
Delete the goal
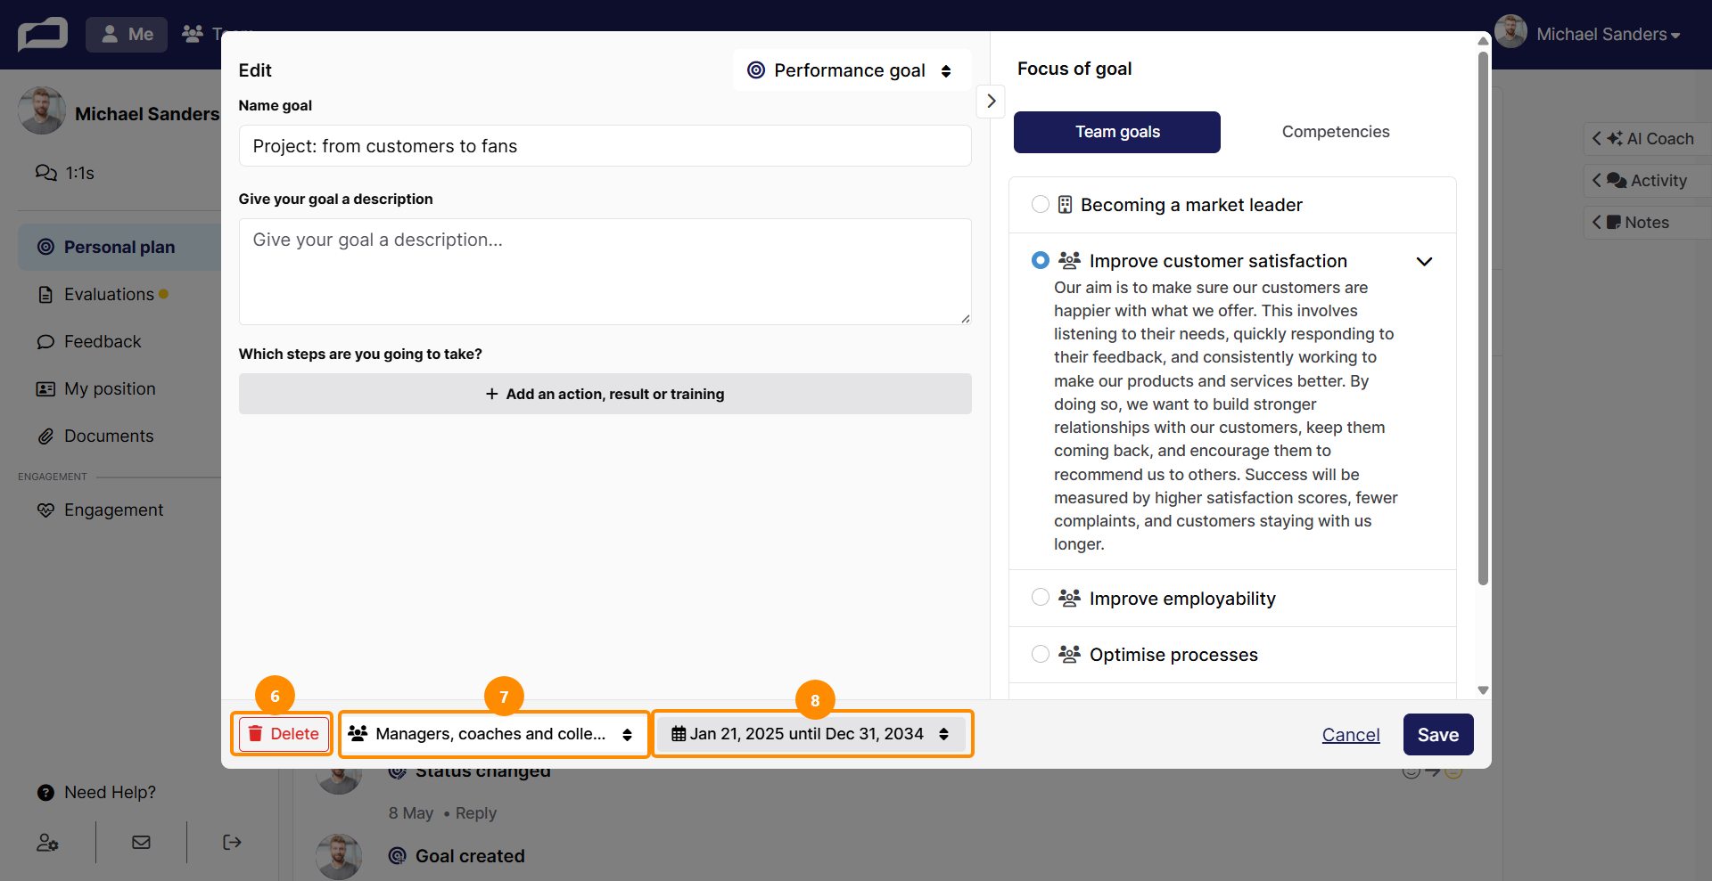click(x=284, y=734)
